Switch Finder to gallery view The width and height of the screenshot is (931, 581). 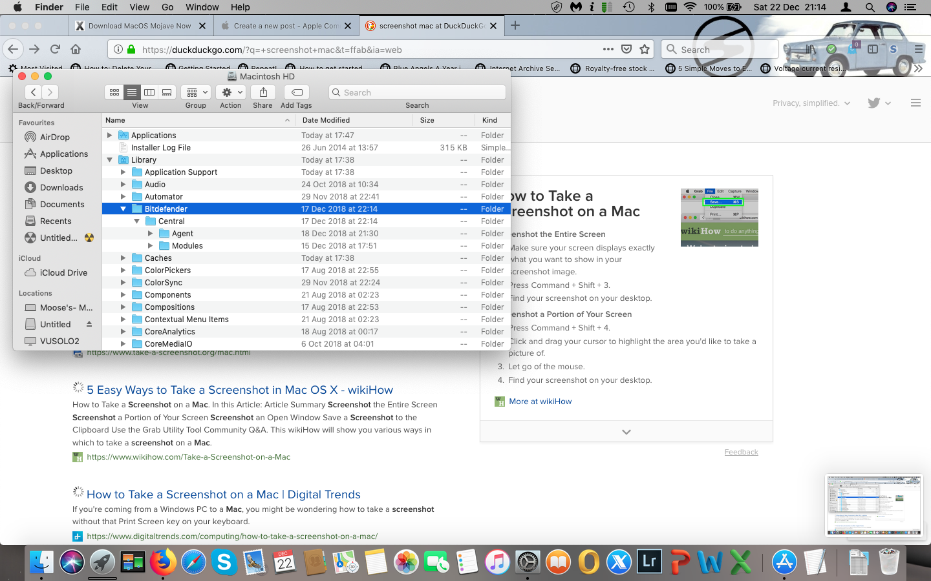click(x=167, y=92)
